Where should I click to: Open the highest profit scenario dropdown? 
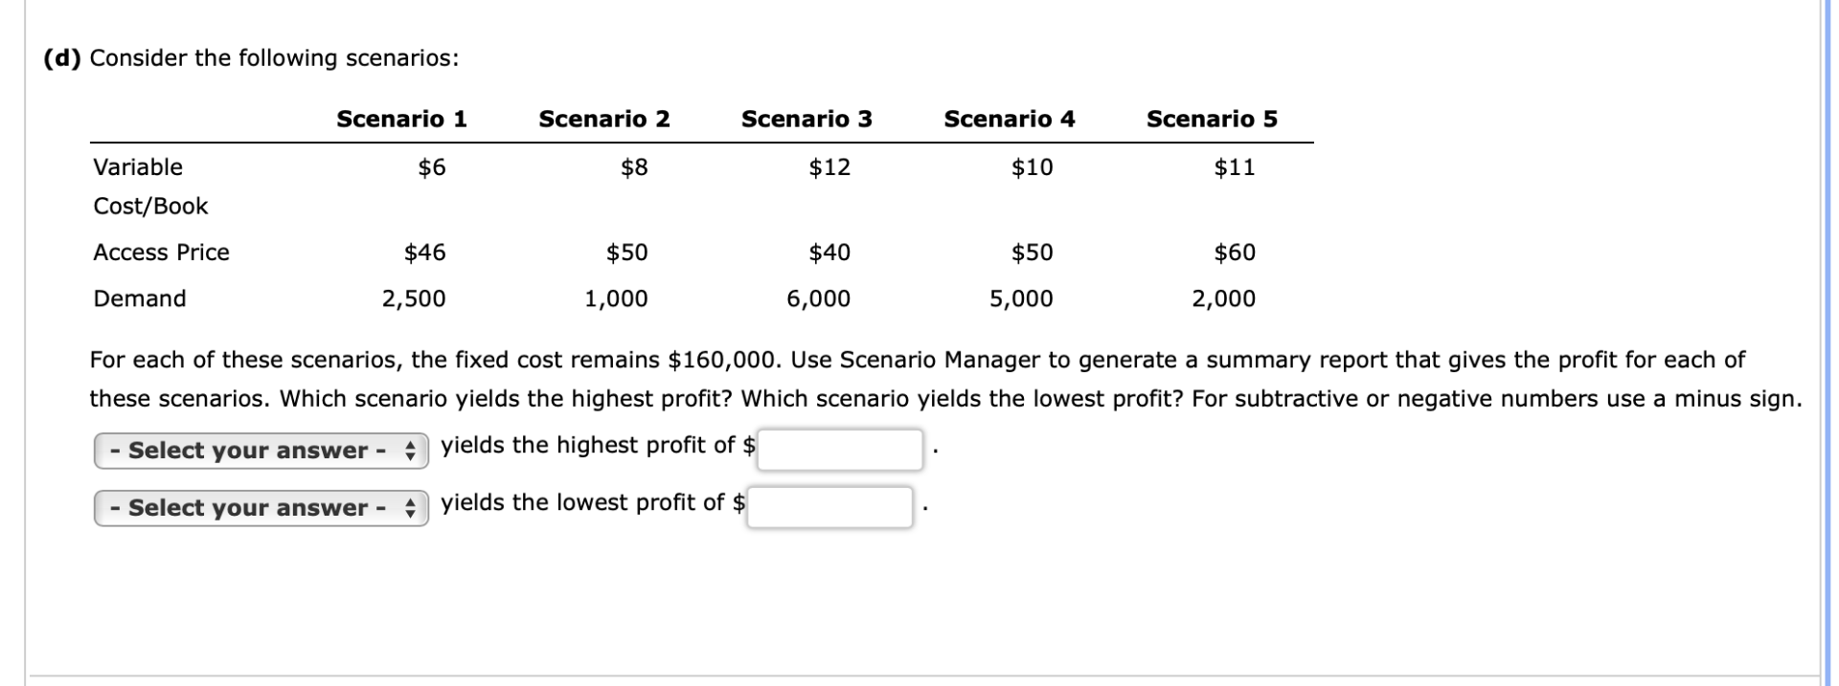coord(261,450)
